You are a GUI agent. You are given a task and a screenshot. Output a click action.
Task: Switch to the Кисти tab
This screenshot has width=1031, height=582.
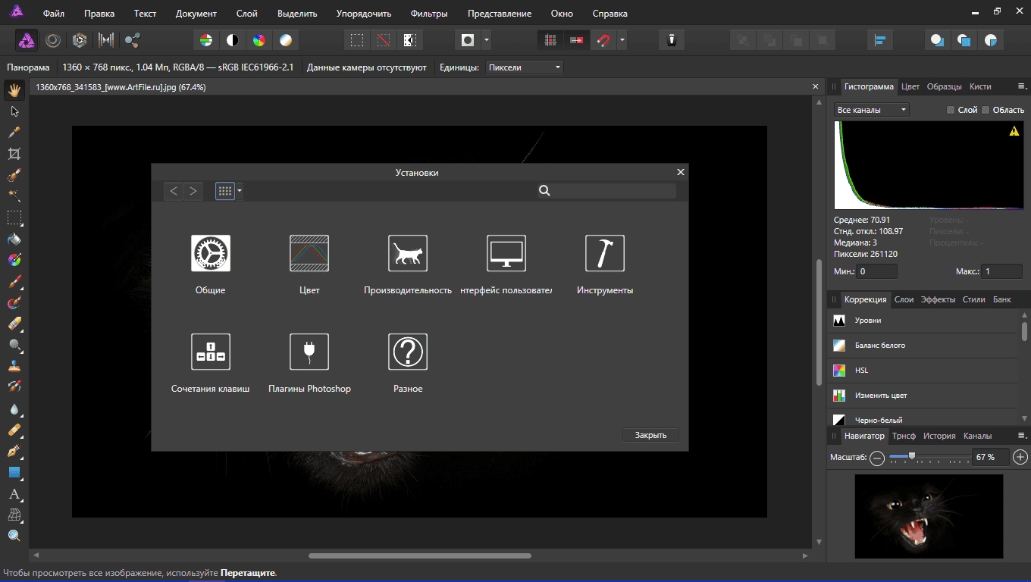(980, 86)
